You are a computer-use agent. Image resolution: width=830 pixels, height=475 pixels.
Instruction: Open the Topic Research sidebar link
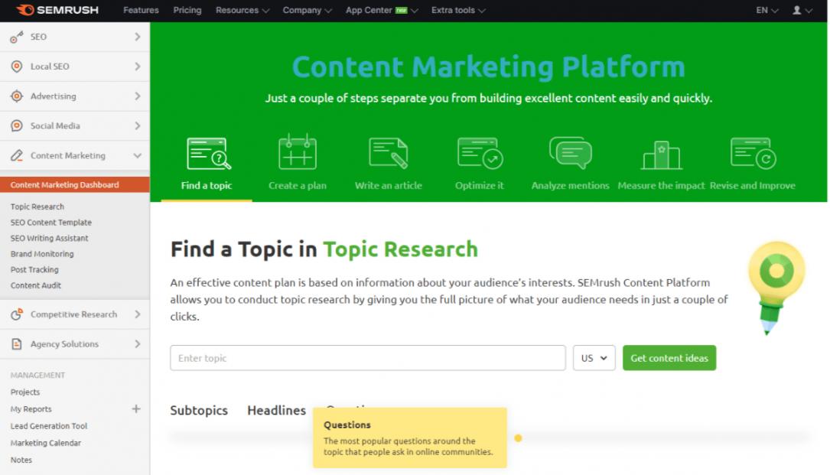coord(37,207)
